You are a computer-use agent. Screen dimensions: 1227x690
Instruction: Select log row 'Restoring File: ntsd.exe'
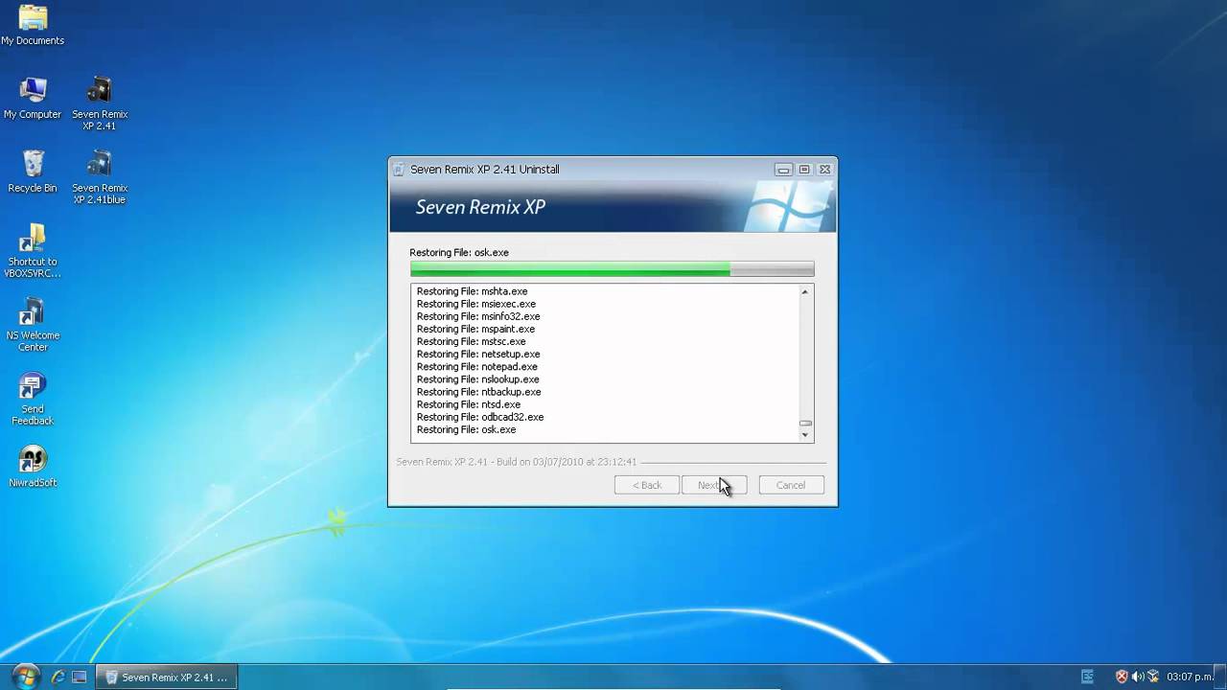(x=469, y=404)
